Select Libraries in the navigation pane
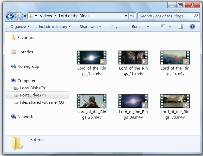The width and height of the screenshot is (203, 156). (25, 52)
